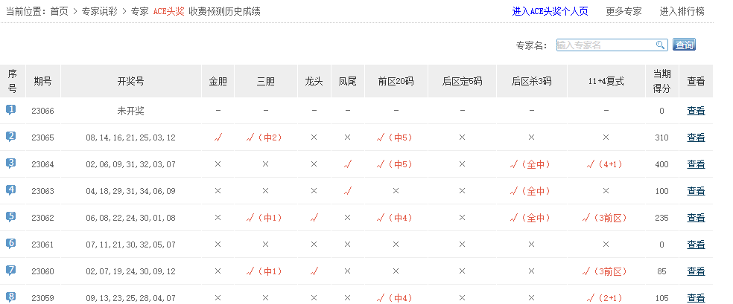The image size is (733, 304).
Task: Click rank badge number 5 icon
Action: (x=11, y=217)
